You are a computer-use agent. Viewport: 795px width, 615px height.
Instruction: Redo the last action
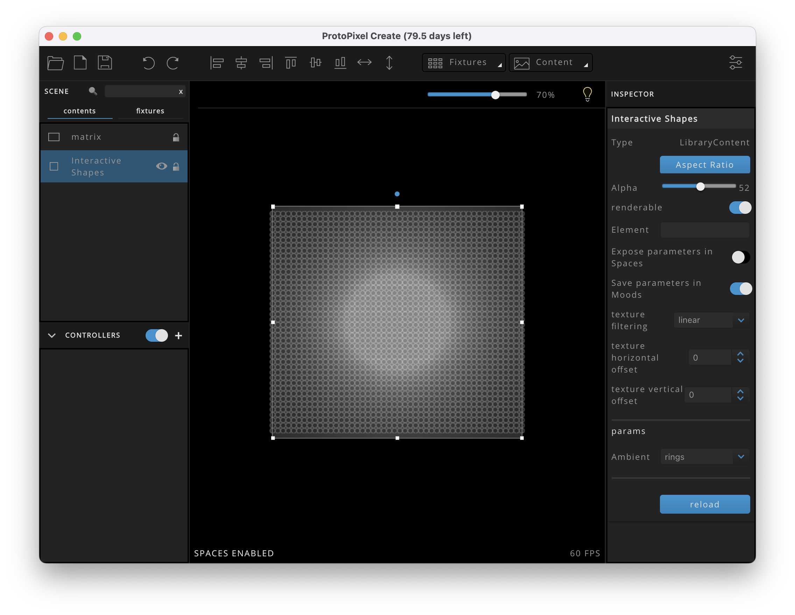173,63
